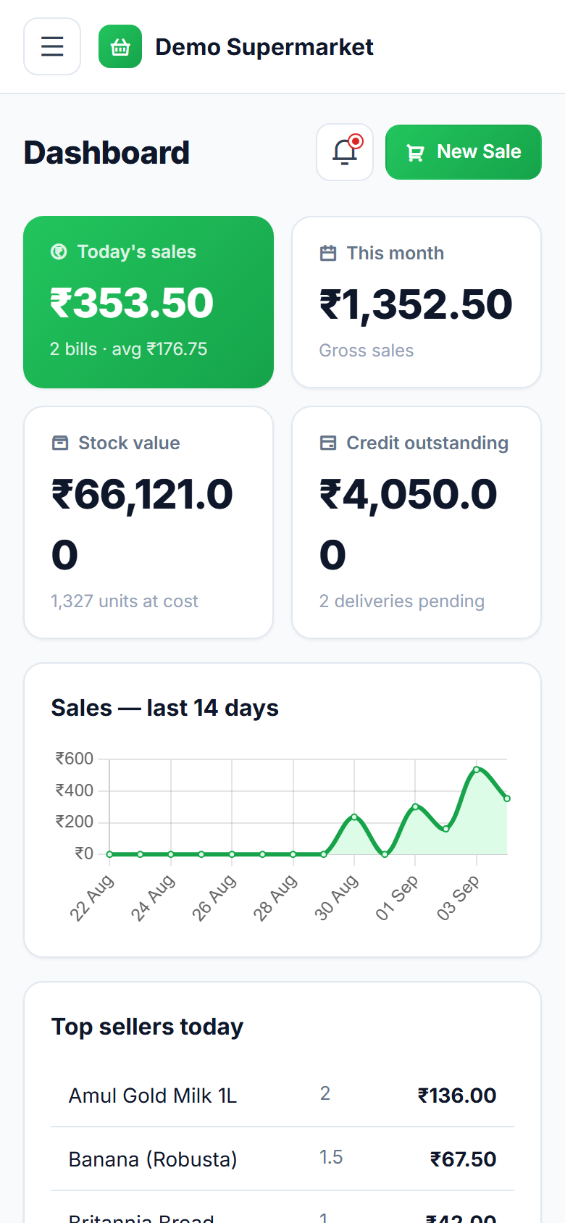
Task: Click the '28 Aug' x-axis label
Action: [x=275, y=898]
